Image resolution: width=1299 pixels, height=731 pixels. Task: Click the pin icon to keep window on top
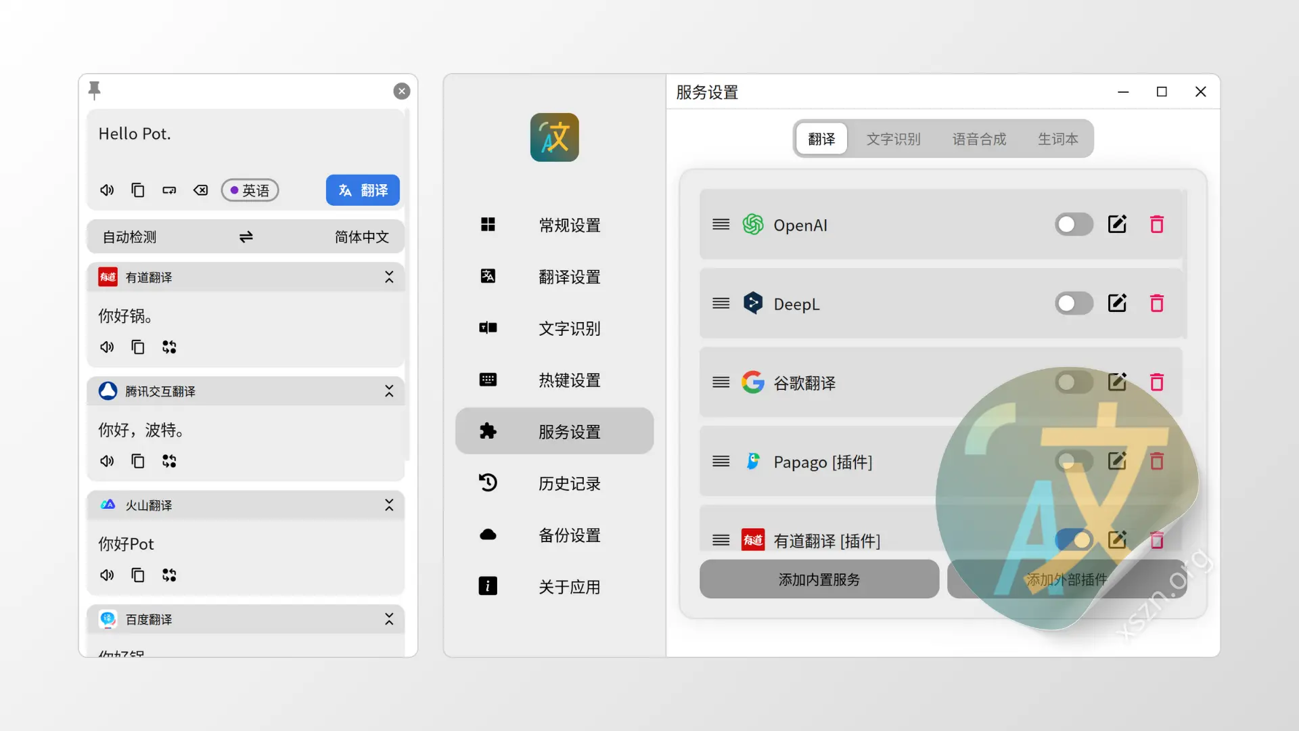95,90
